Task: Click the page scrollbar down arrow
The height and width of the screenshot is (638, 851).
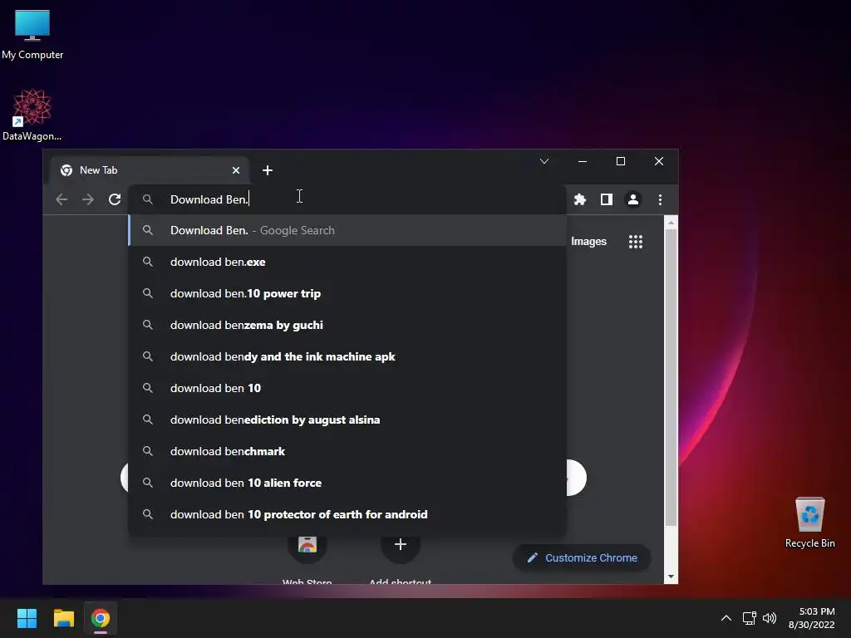Action: [671, 577]
